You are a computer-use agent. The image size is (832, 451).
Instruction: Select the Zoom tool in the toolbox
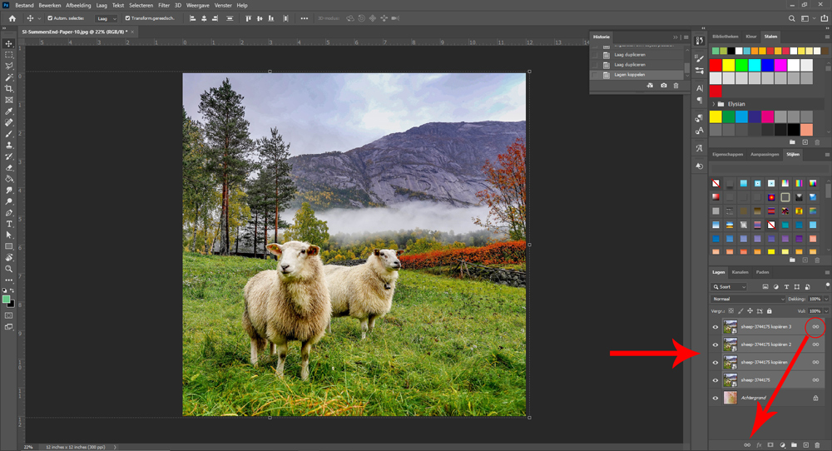pos(9,269)
